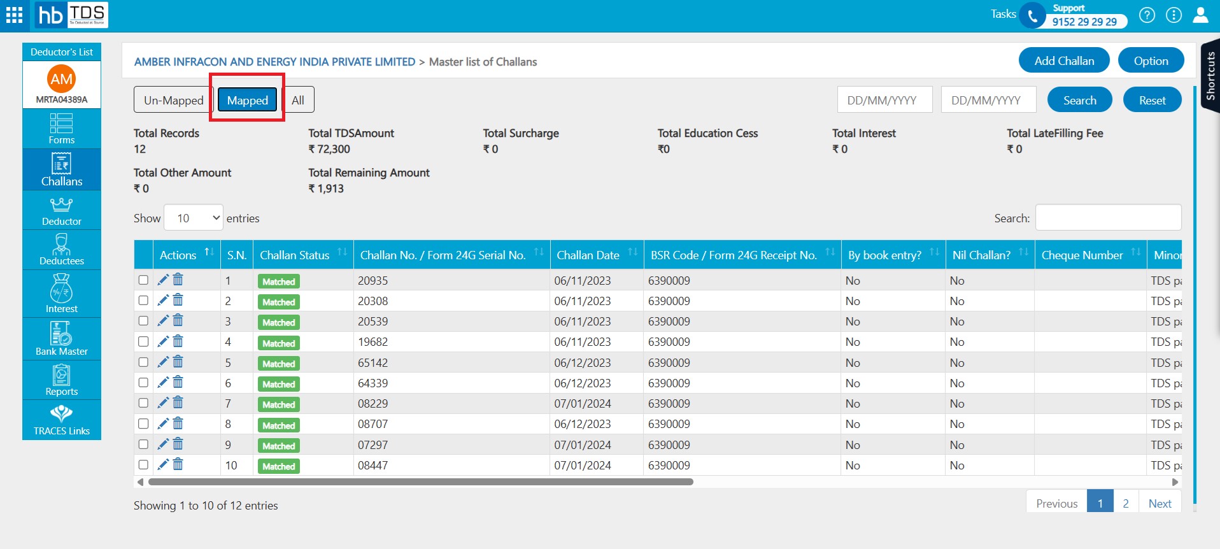Tick the checkbox for challan 08707
Screen dimensions: 1220x549
click(x=143, y=424)
